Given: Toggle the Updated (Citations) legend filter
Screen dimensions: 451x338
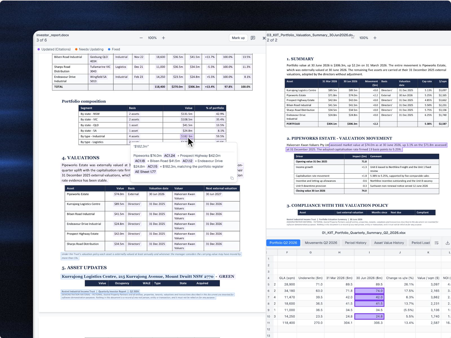Looking at the screenshot, I should click(54, 49).
